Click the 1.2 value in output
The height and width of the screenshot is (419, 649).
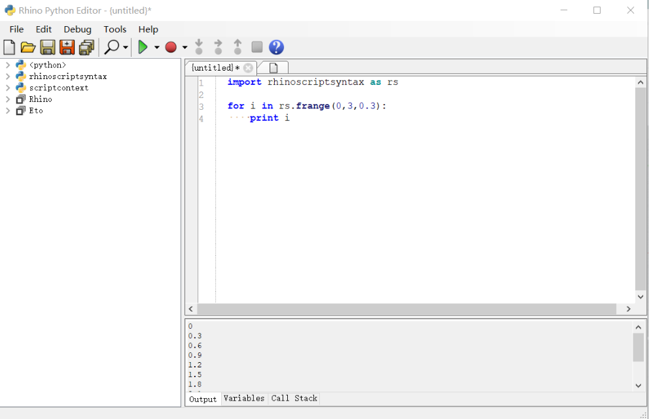[x=195, y=365]
